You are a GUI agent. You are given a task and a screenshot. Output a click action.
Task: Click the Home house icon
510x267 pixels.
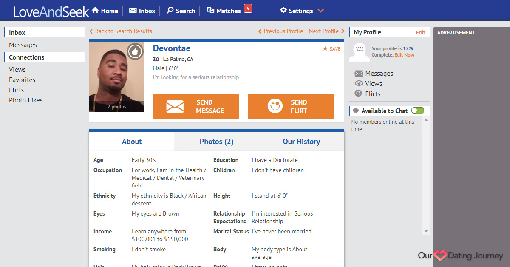coord(95,10)
